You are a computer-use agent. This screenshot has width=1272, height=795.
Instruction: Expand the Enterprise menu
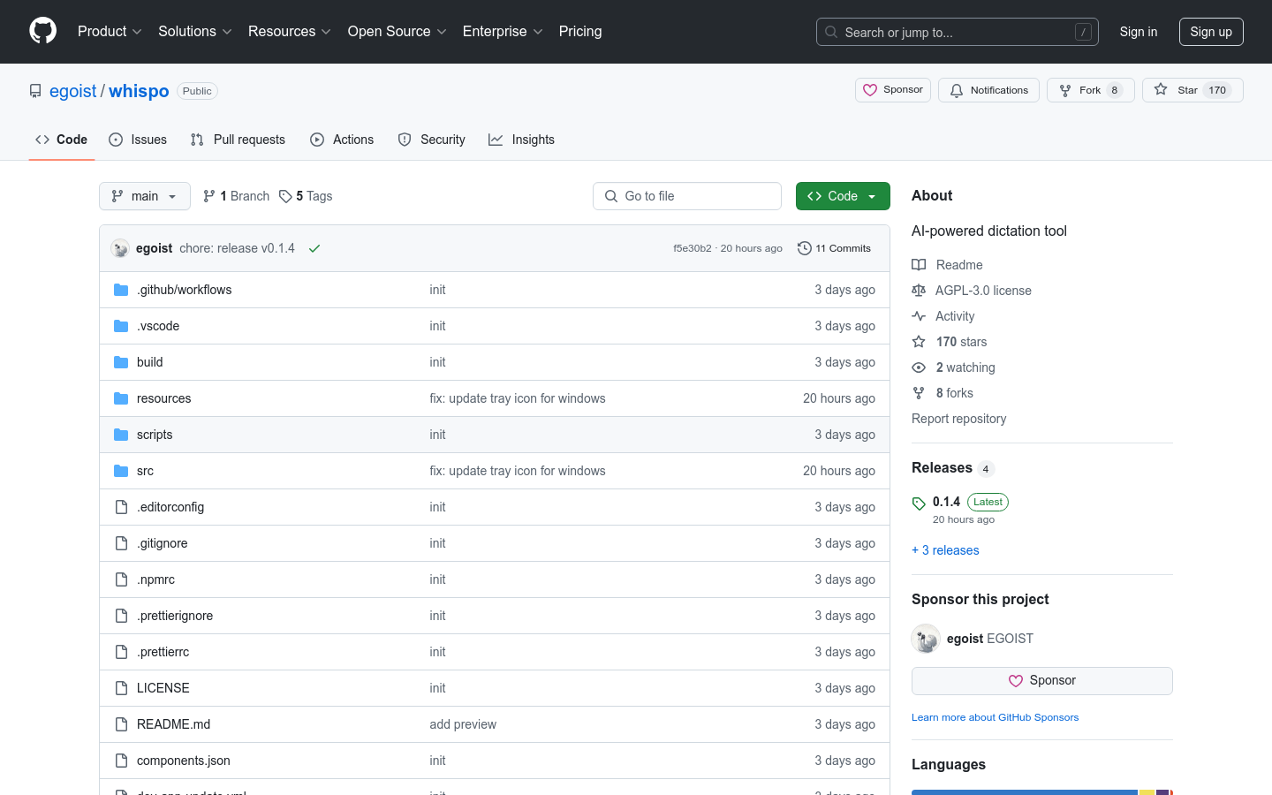(503, 31)
